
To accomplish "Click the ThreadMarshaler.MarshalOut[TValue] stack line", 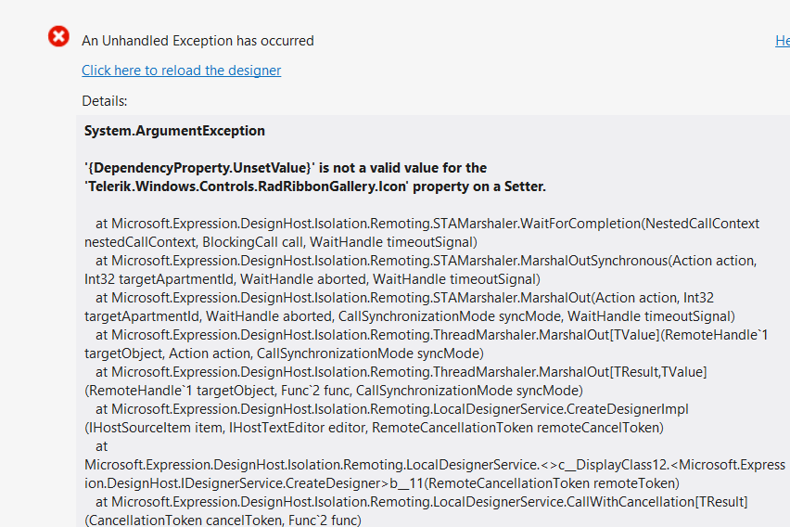I will point(431,335).
